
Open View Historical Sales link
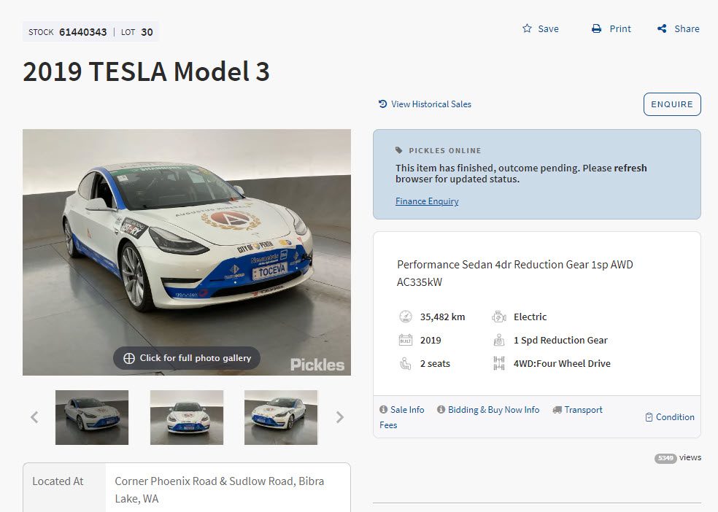point(431,104)
